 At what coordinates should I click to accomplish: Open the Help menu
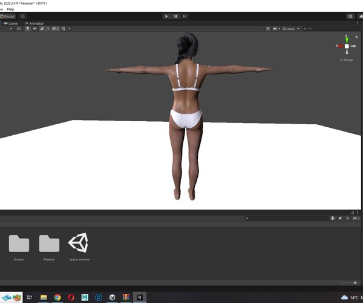(10, 9)
